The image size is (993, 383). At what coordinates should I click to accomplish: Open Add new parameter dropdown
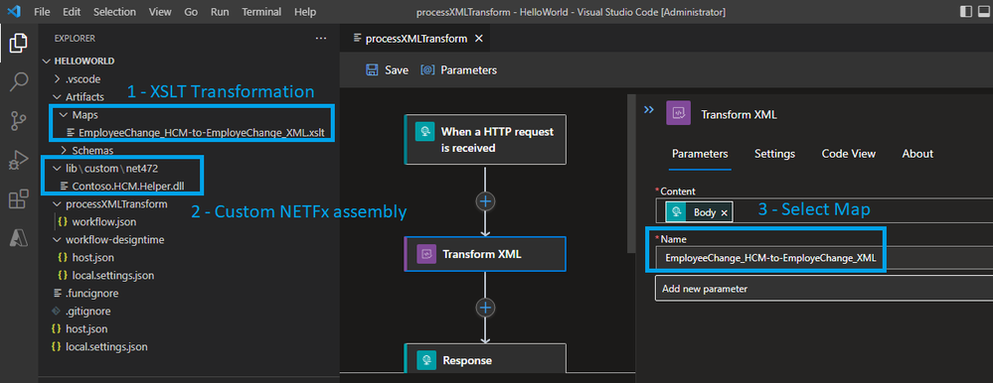pyautogui.click(x=823, y=289)
